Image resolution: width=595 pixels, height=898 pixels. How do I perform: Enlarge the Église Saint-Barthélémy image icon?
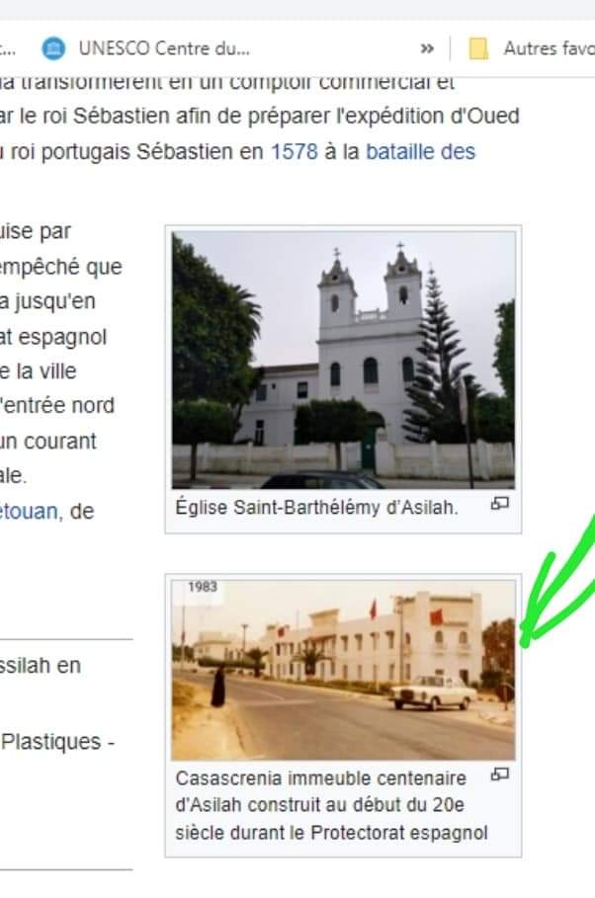[500, 504]
